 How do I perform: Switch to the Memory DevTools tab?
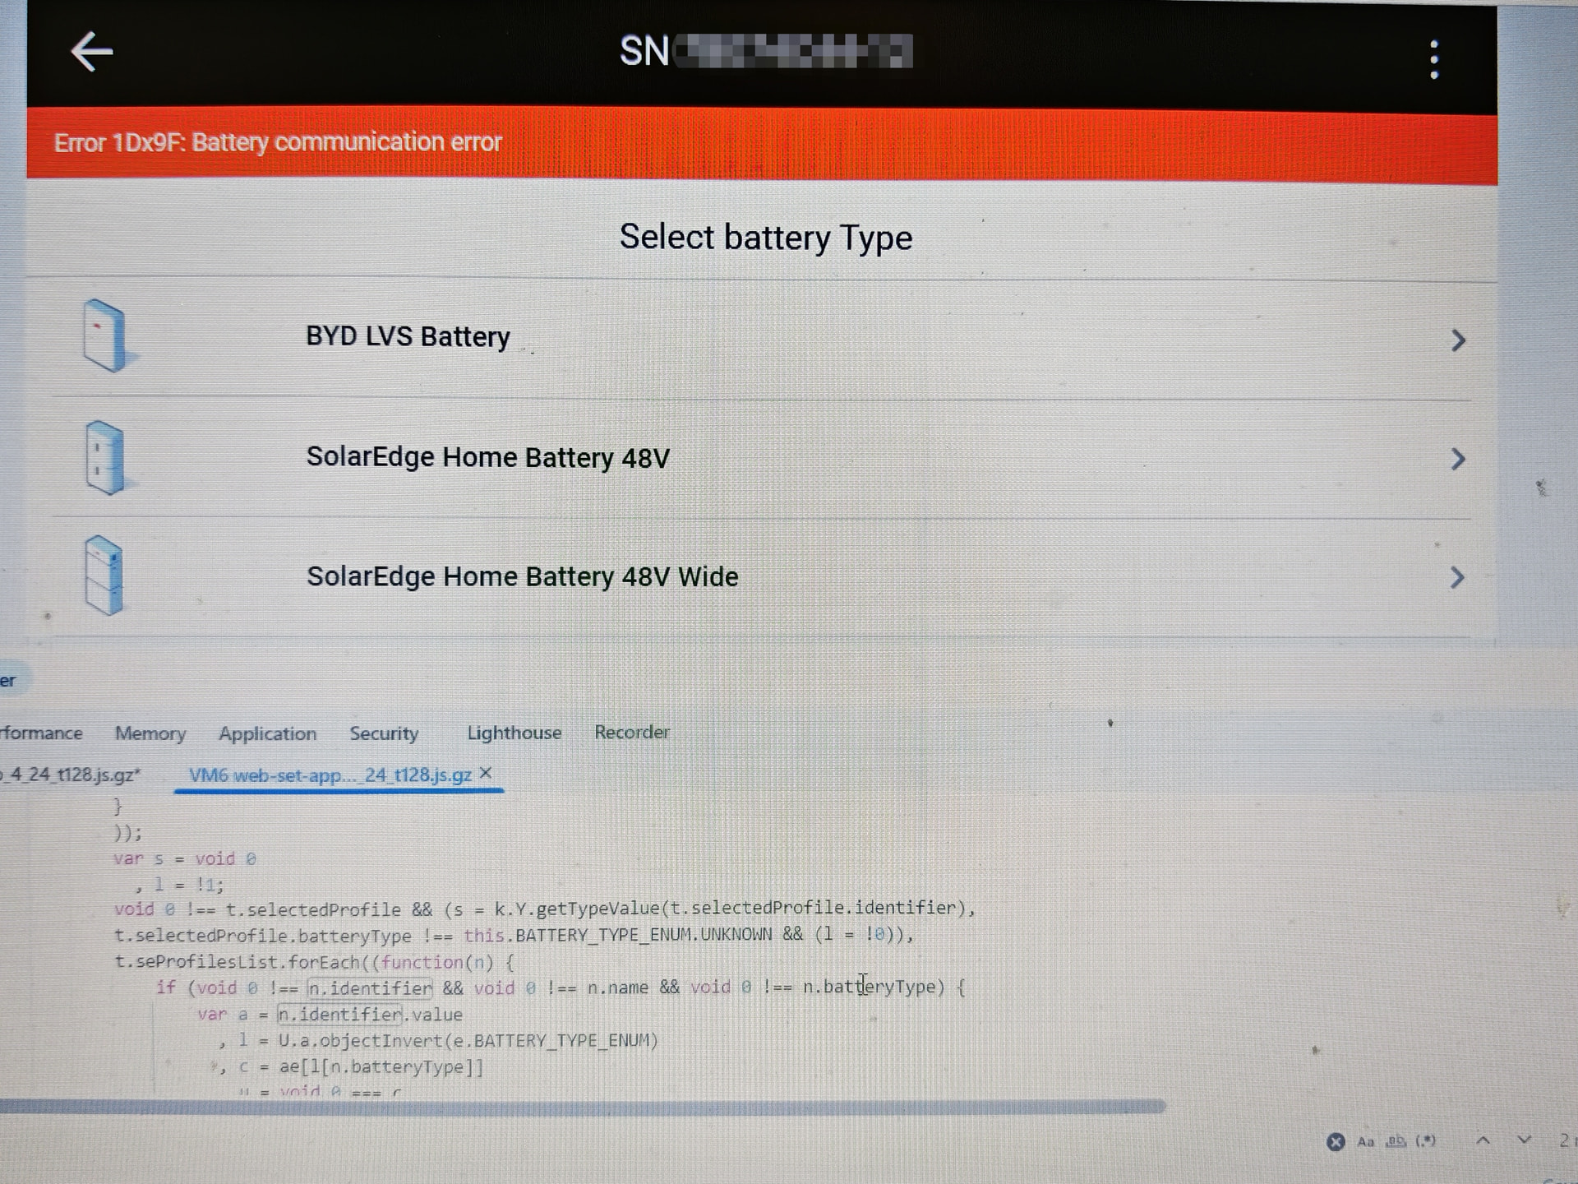[x=150, y=733]
